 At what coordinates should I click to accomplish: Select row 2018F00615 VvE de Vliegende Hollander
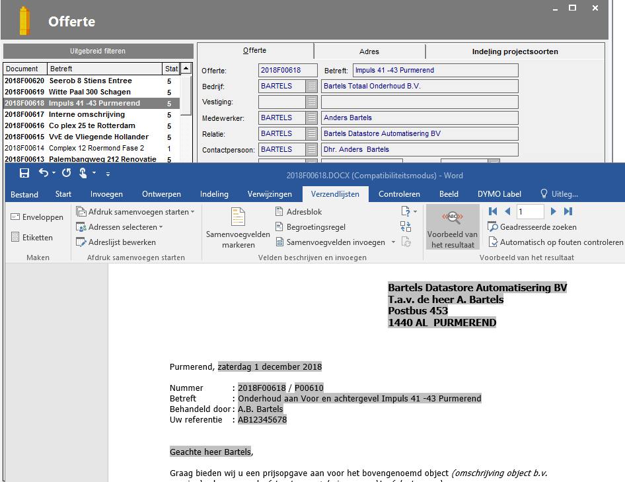[92, 137]
